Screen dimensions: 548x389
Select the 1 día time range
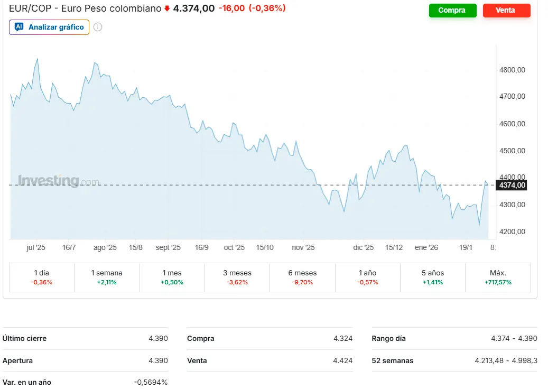point(42,277)
